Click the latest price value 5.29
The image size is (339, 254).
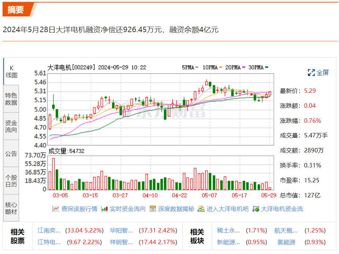coord(310,91)
